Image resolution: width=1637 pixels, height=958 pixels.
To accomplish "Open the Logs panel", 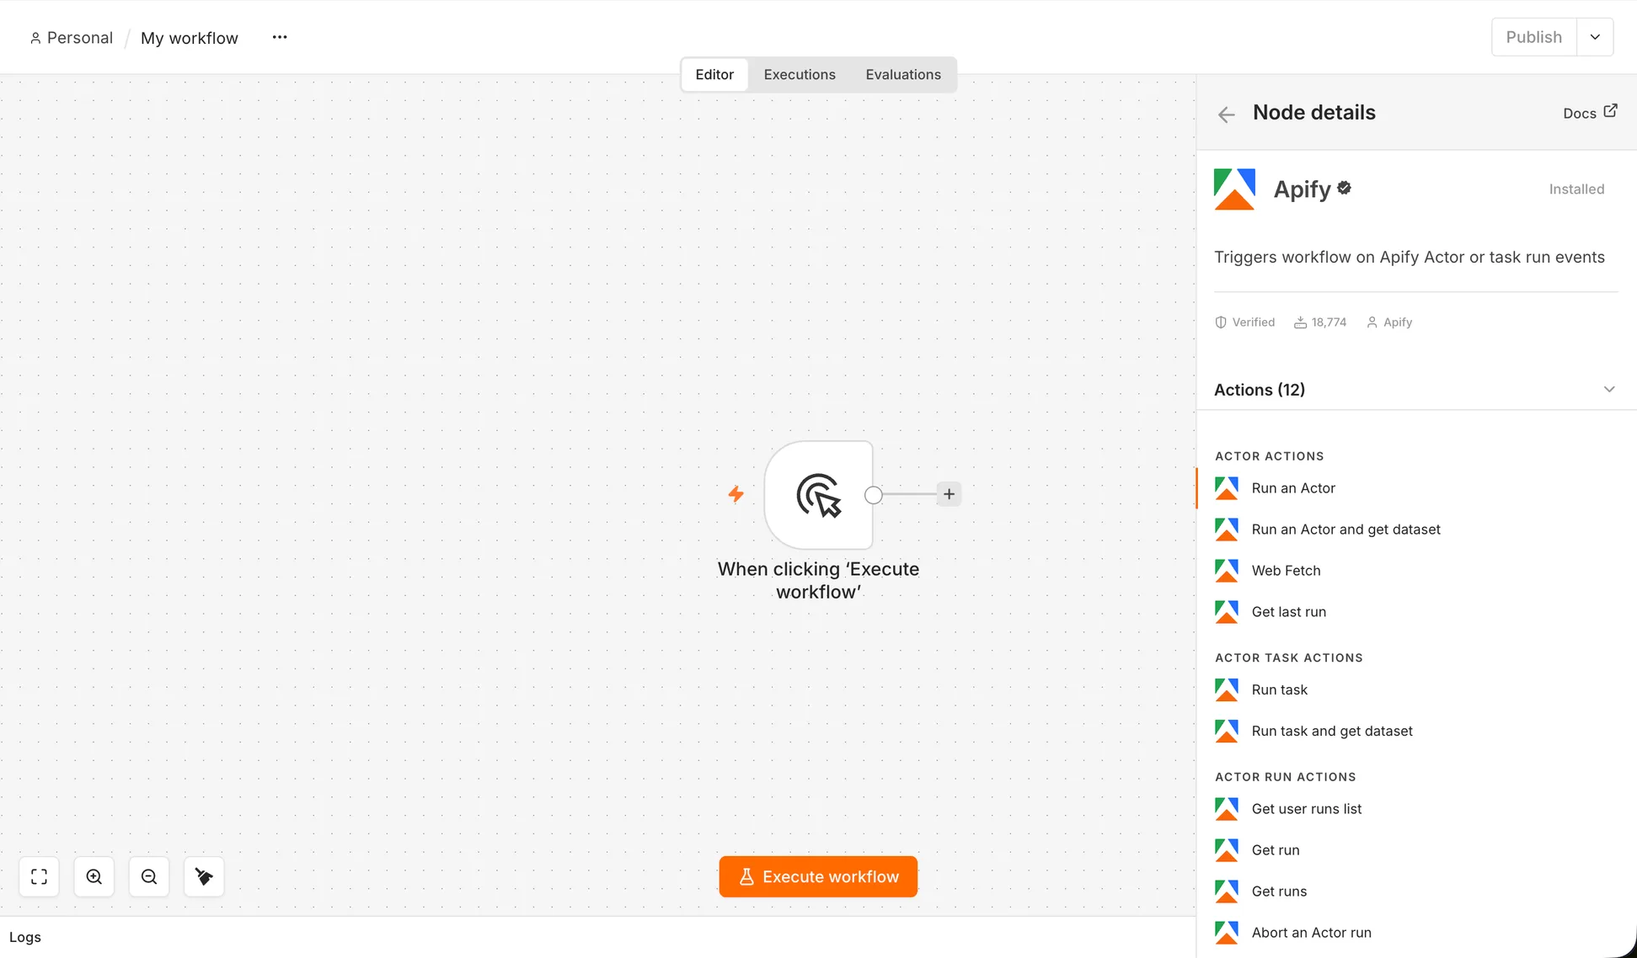I will point(25,937).
